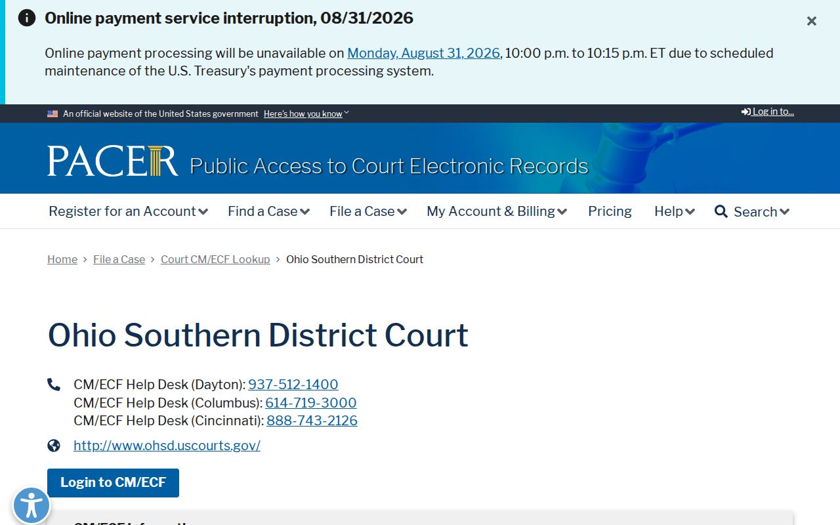Go to Court CM/ECF Lookup breadcrumb
840x525 pixels.
pyautogui.click(x=215, y=259)
